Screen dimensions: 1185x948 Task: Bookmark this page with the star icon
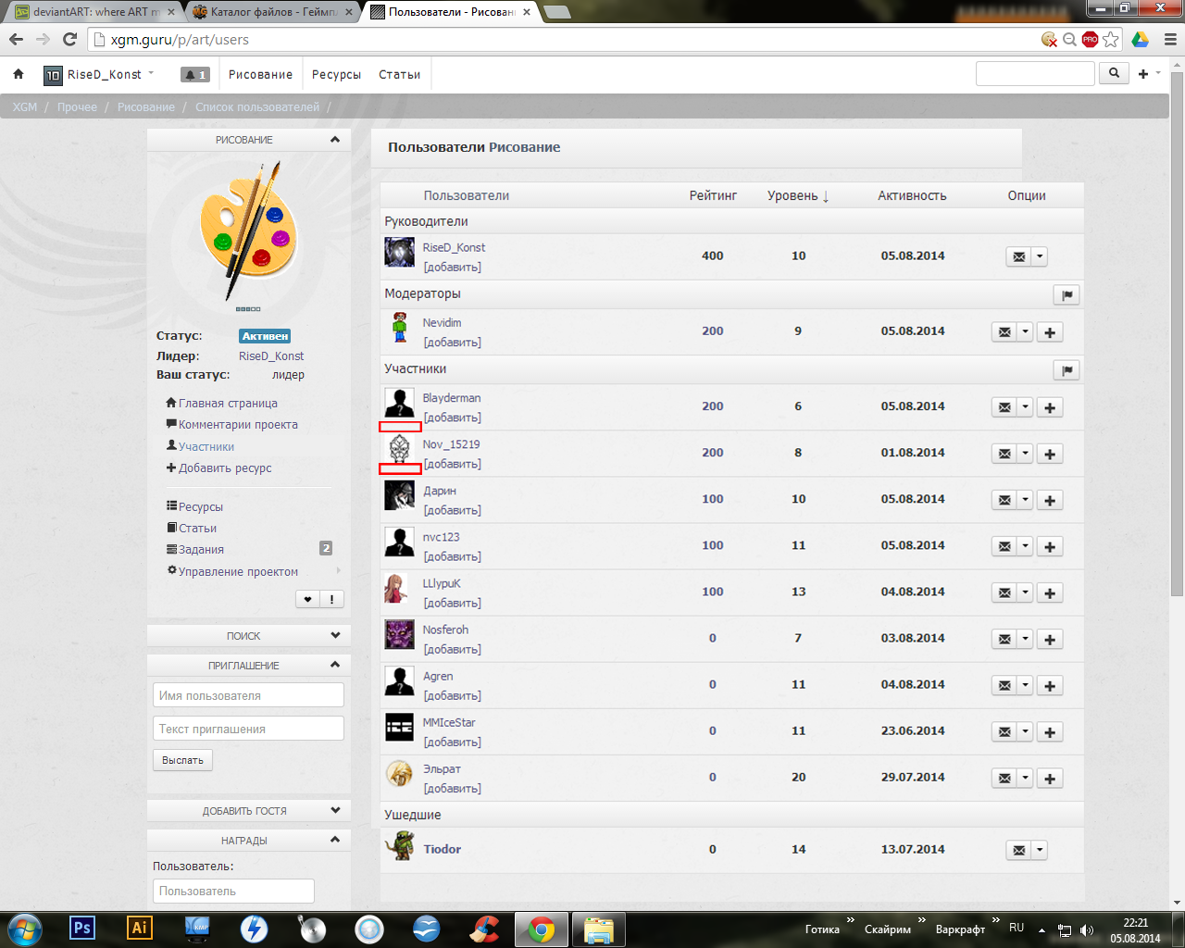coord(1111,39)
